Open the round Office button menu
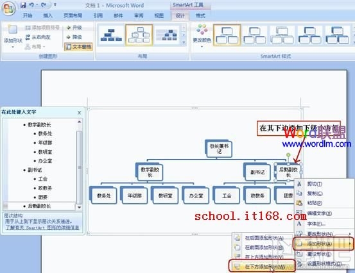Image resolution: width=355 pixels, height=273 pixels. click(8, 8)
